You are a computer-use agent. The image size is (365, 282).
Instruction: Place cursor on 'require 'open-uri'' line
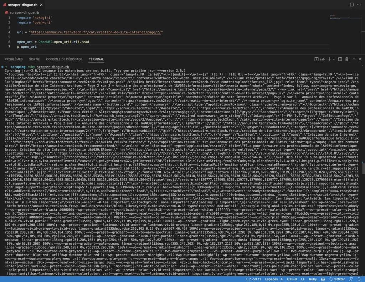(35, 22)
